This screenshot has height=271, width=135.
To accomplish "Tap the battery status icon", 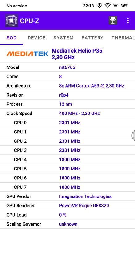I will click(115, 6).
